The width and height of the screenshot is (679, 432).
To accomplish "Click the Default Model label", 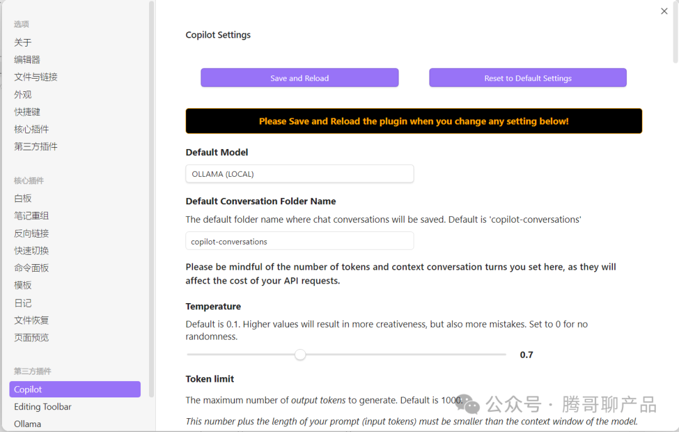I will pos(216,153).
